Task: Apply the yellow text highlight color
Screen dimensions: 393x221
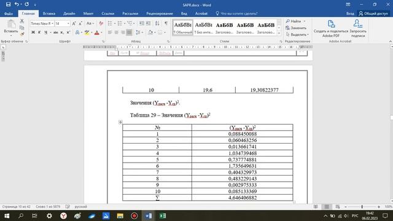Action: click(x=87, y=33)
